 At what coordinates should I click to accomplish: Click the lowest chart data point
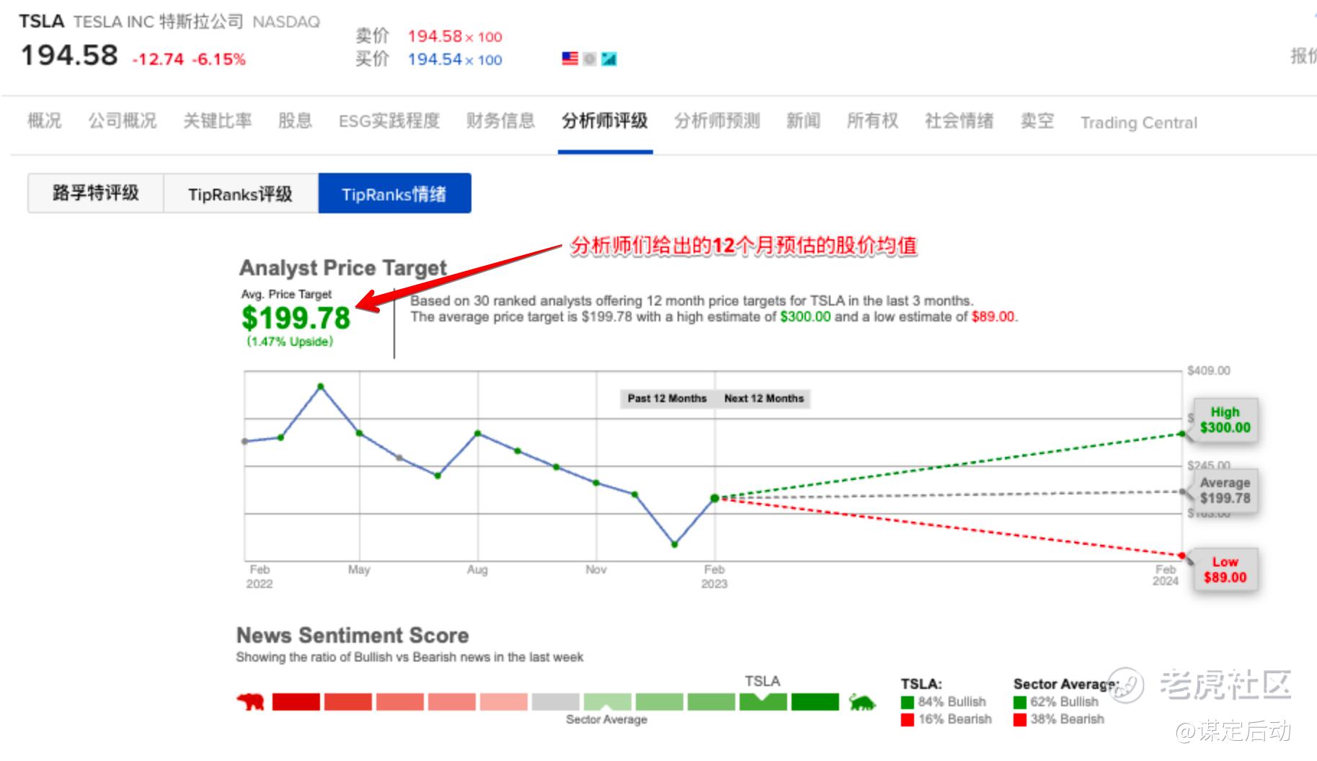(675, 545)
